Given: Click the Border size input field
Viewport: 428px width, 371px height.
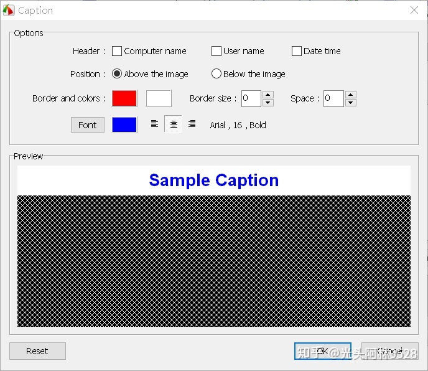Looking at the screenshot, I should click(x=251, y=98).
